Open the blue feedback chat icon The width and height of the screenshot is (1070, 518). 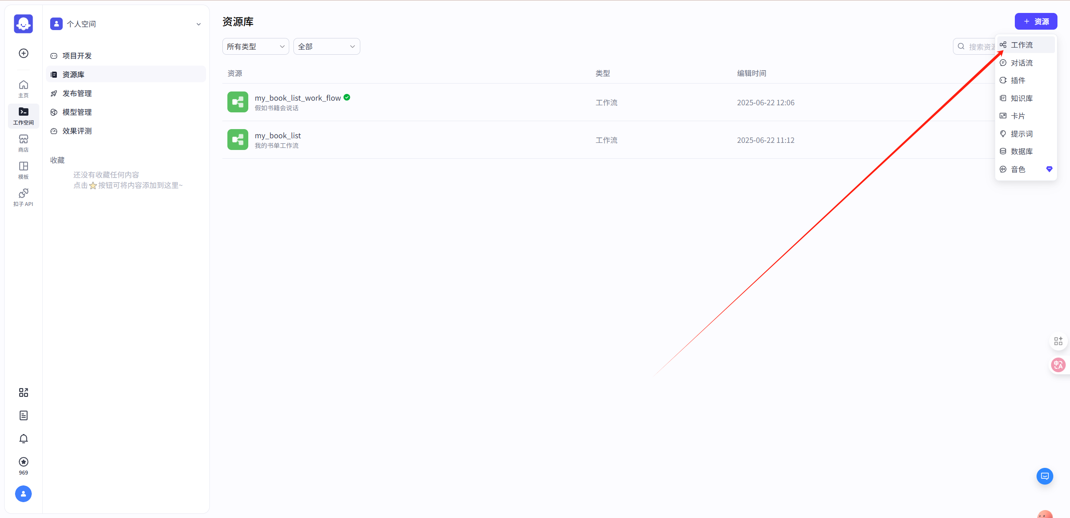pyautogui.click(x=1045, y=476)
